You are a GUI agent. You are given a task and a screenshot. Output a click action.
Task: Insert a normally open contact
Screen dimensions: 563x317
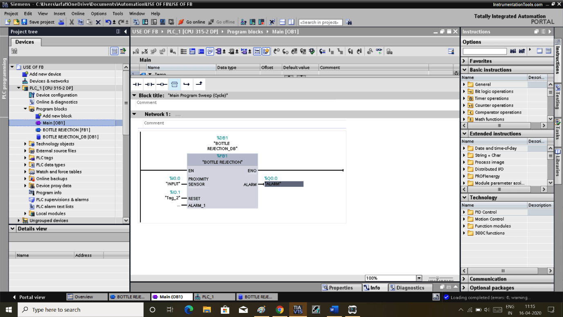[x=137, y=84]
